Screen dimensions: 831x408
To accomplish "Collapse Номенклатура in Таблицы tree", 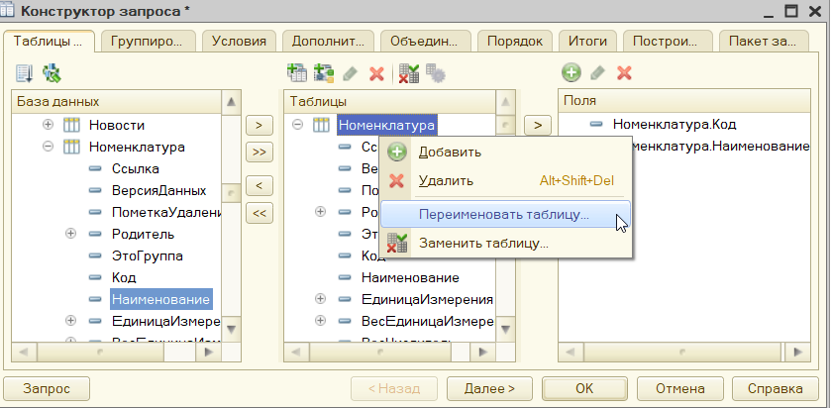I will 298,125.
